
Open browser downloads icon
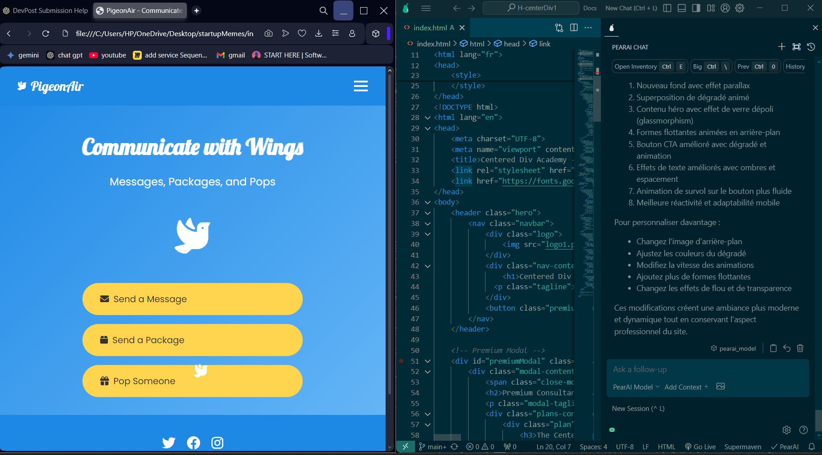pyautogui.click(x=319, y=33)
